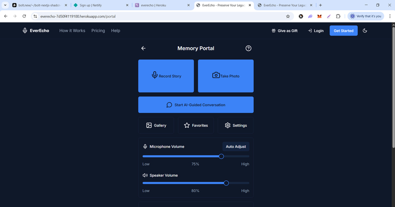Close the Sign up Netlify tab
This screenshot has width=395, height=207.
(x=127, y=5)
